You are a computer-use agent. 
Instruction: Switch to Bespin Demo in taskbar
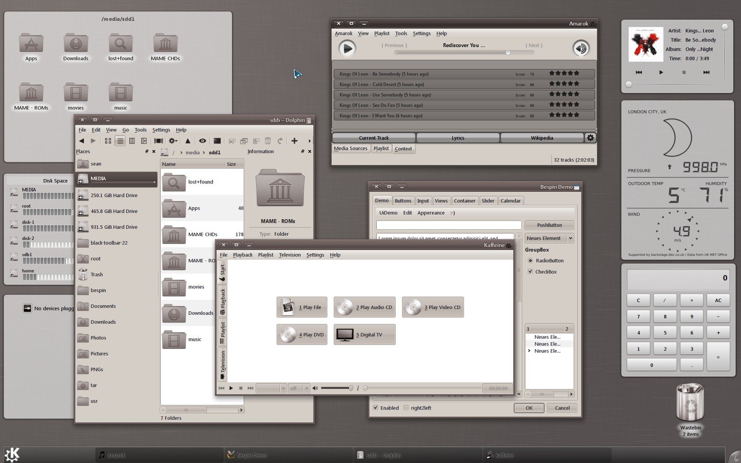click(x=289, y=455)
